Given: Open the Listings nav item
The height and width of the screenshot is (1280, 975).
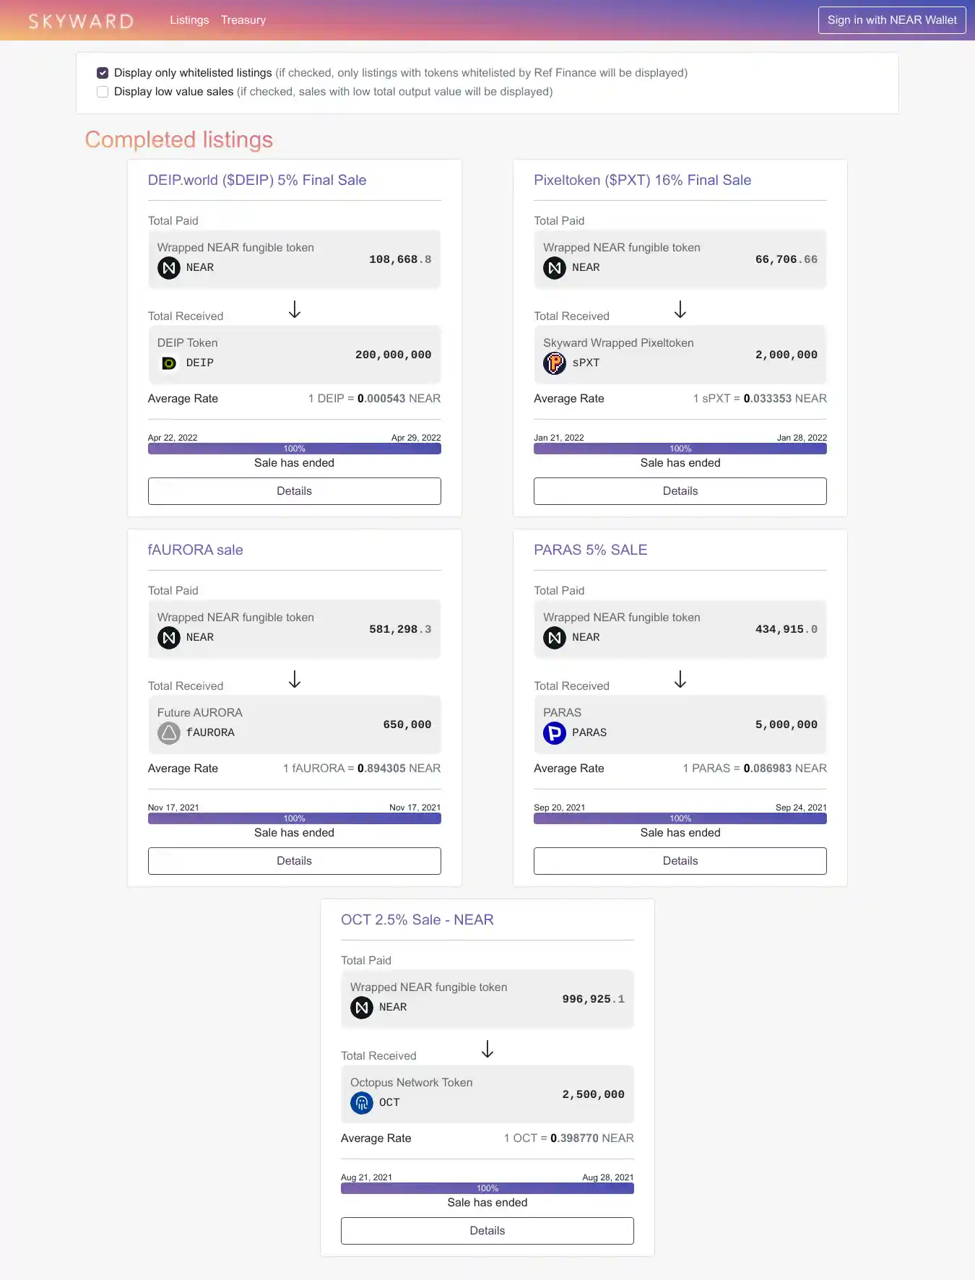Looking at the screenshot, I should (x=189, y=20).
